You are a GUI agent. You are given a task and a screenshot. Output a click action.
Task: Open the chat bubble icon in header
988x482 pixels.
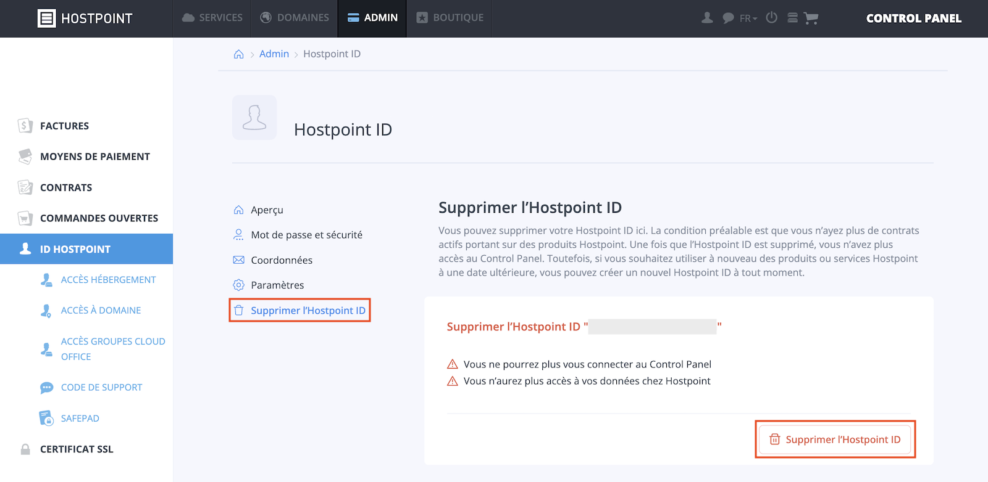(728, 18)
